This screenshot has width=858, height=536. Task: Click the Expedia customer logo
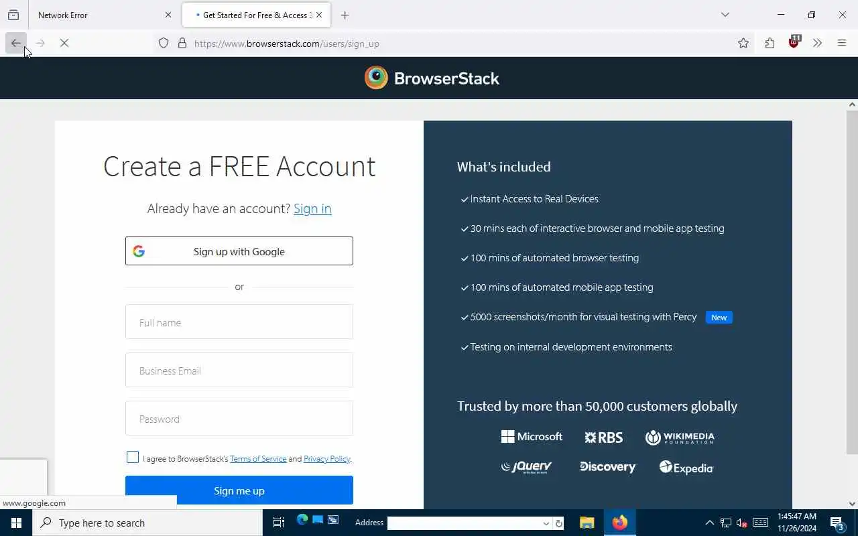pos(686,467)
